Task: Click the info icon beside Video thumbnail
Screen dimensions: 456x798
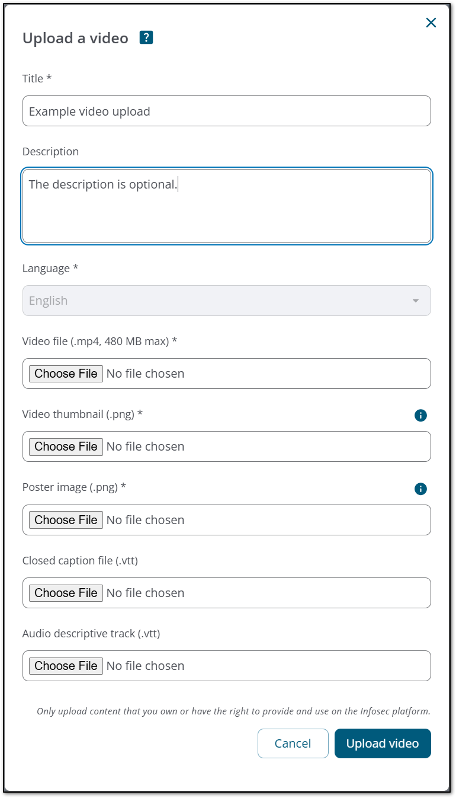Action: (420, 416)
